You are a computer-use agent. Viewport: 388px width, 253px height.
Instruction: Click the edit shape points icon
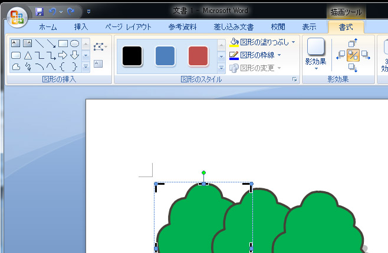98,46
